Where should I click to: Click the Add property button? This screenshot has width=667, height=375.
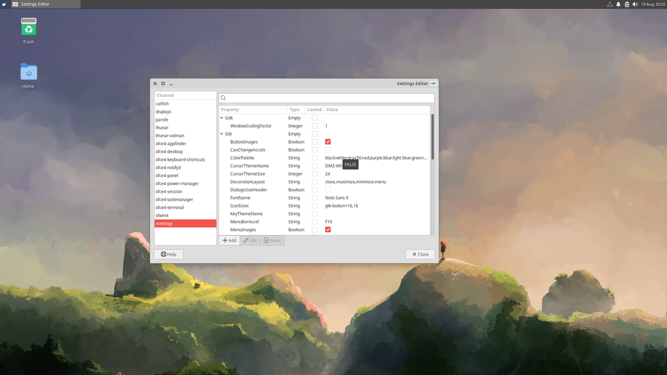point(229,240)
